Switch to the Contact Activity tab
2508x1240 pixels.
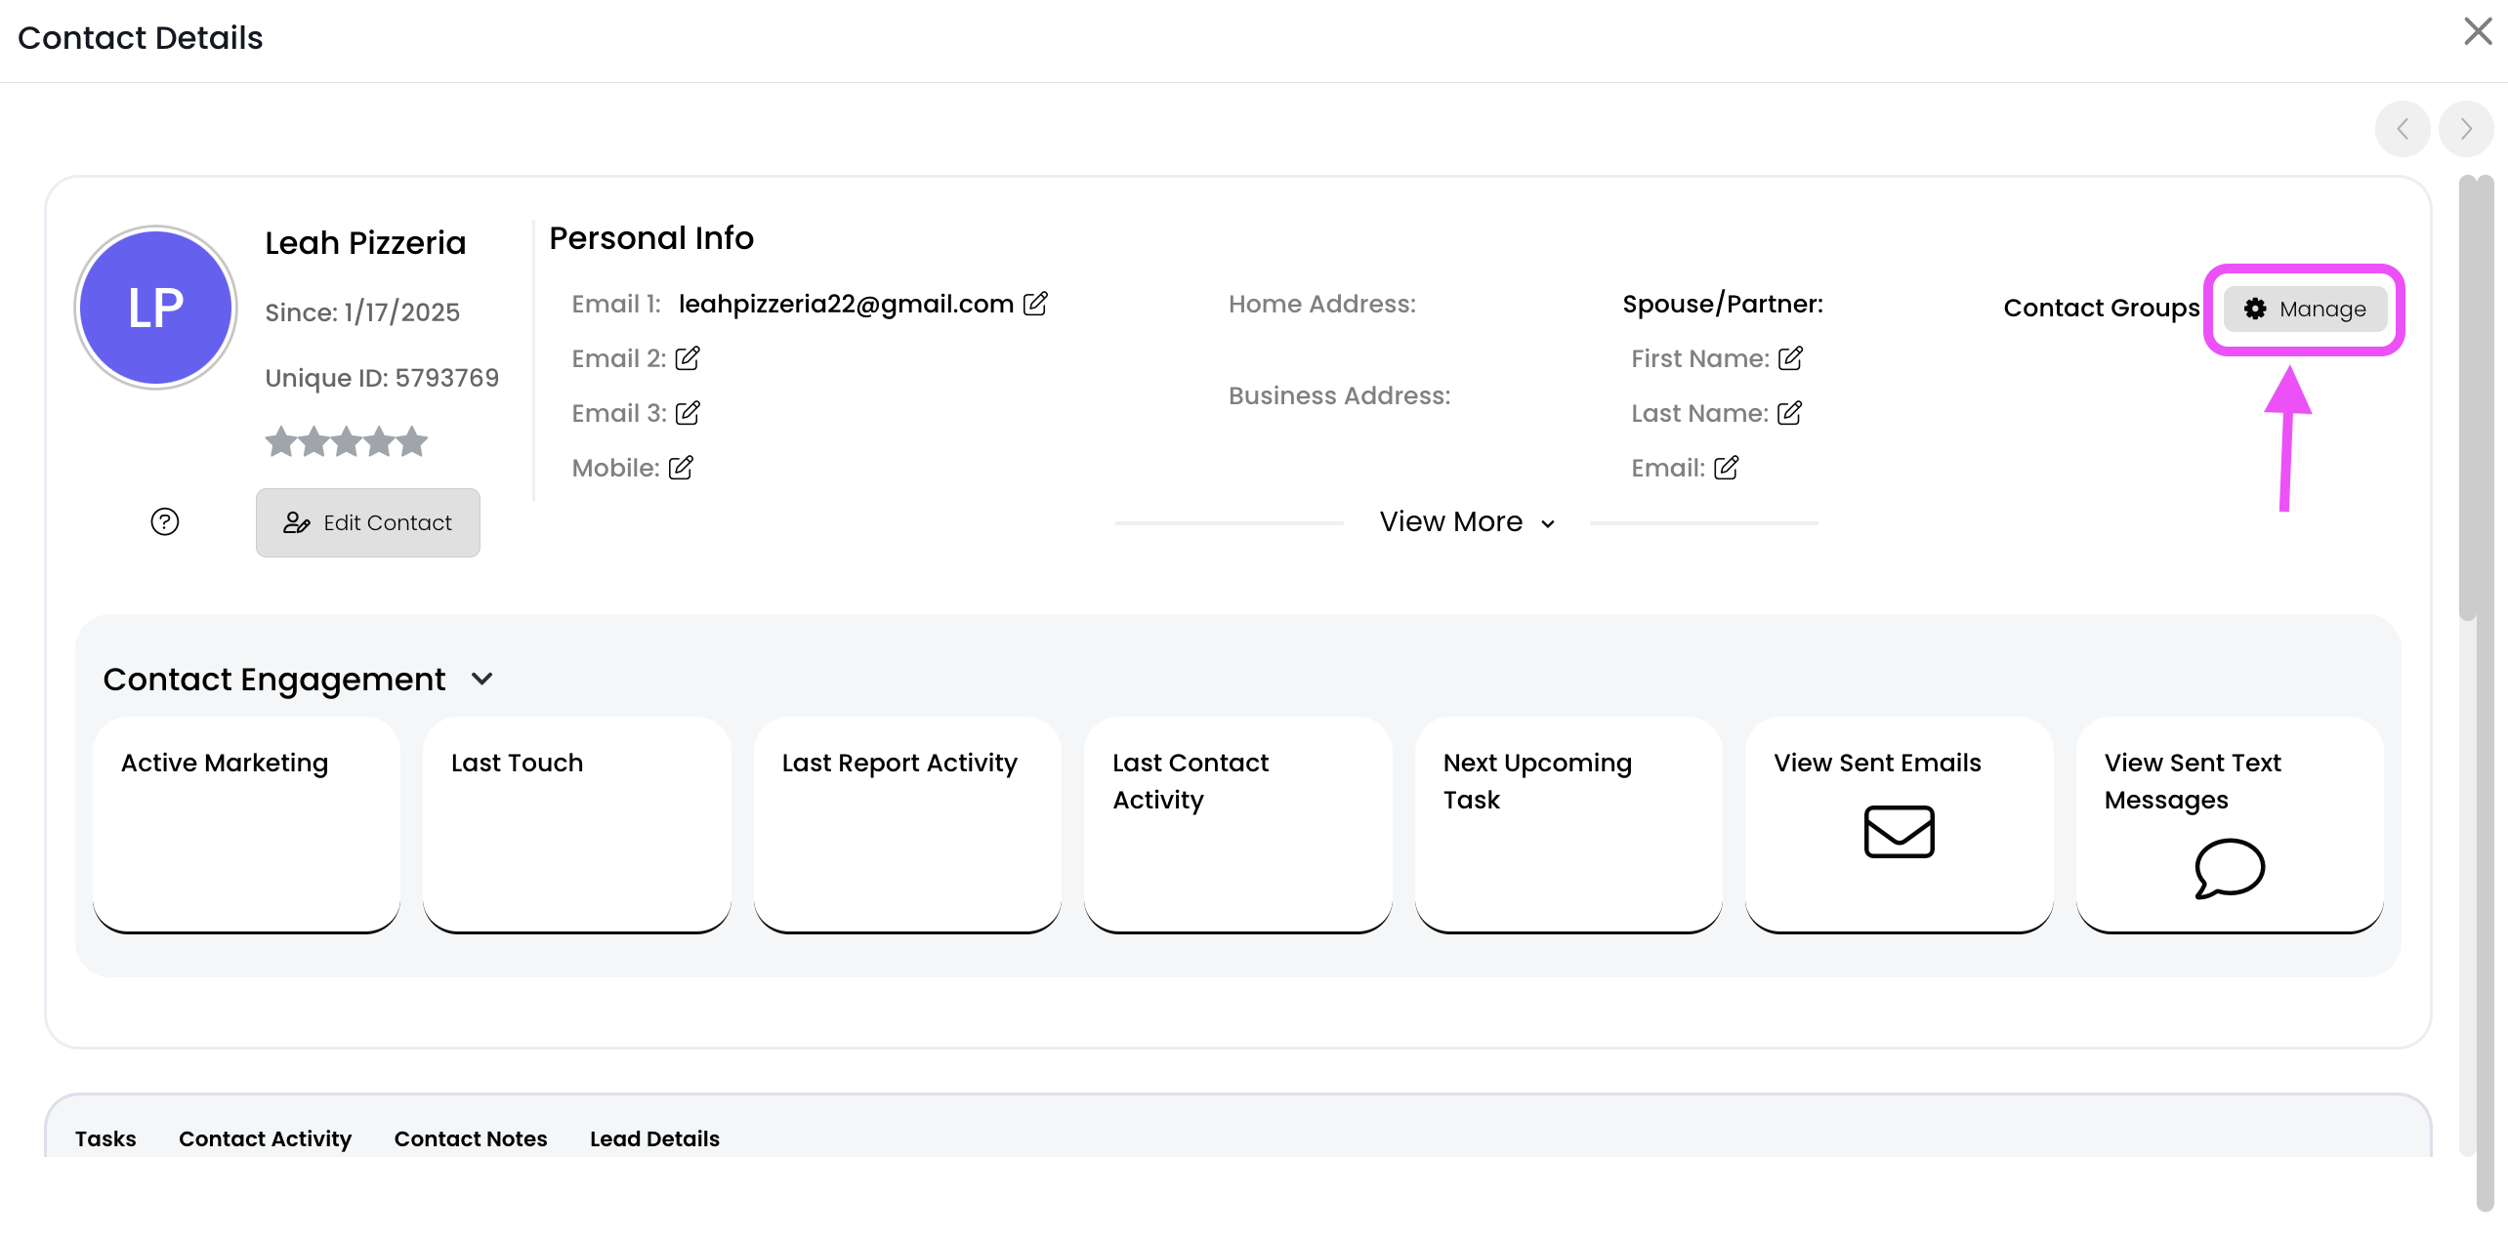265,1138
